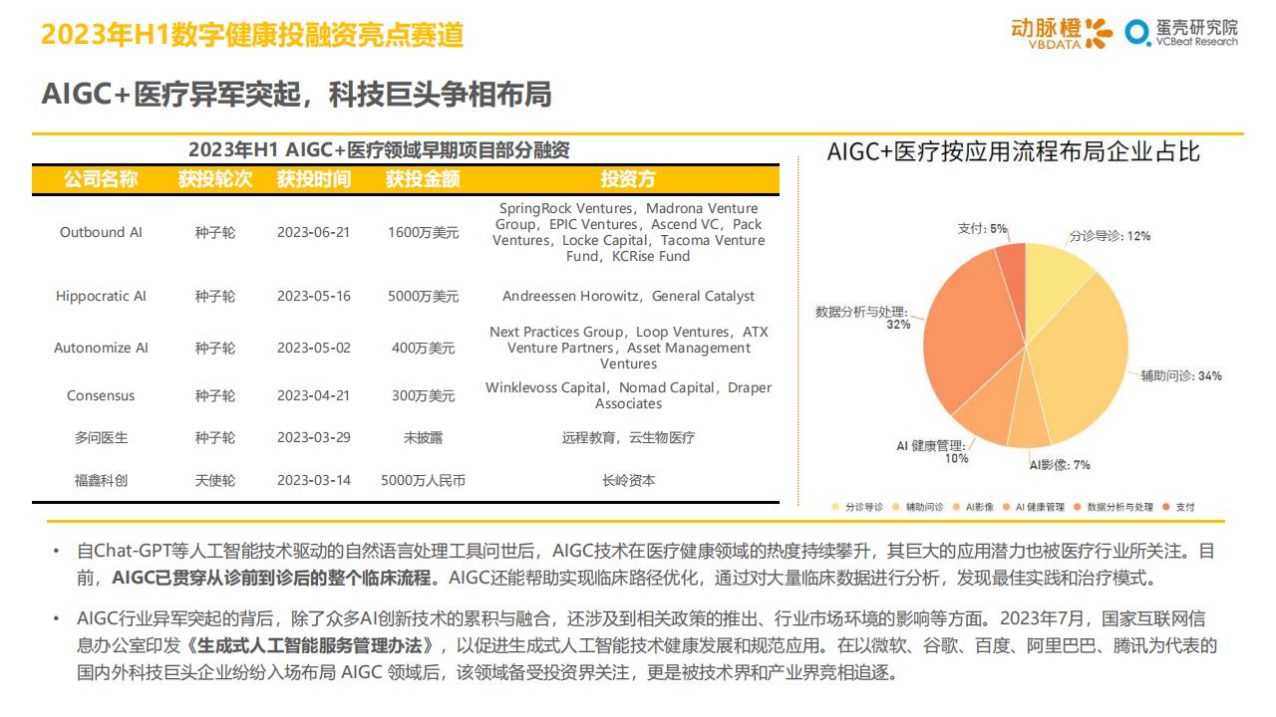Viewport: 1276px width, 717px height.
Task: Select the Autonomize AI company cell
Action: pyautogui.click(x=101, y=348)
